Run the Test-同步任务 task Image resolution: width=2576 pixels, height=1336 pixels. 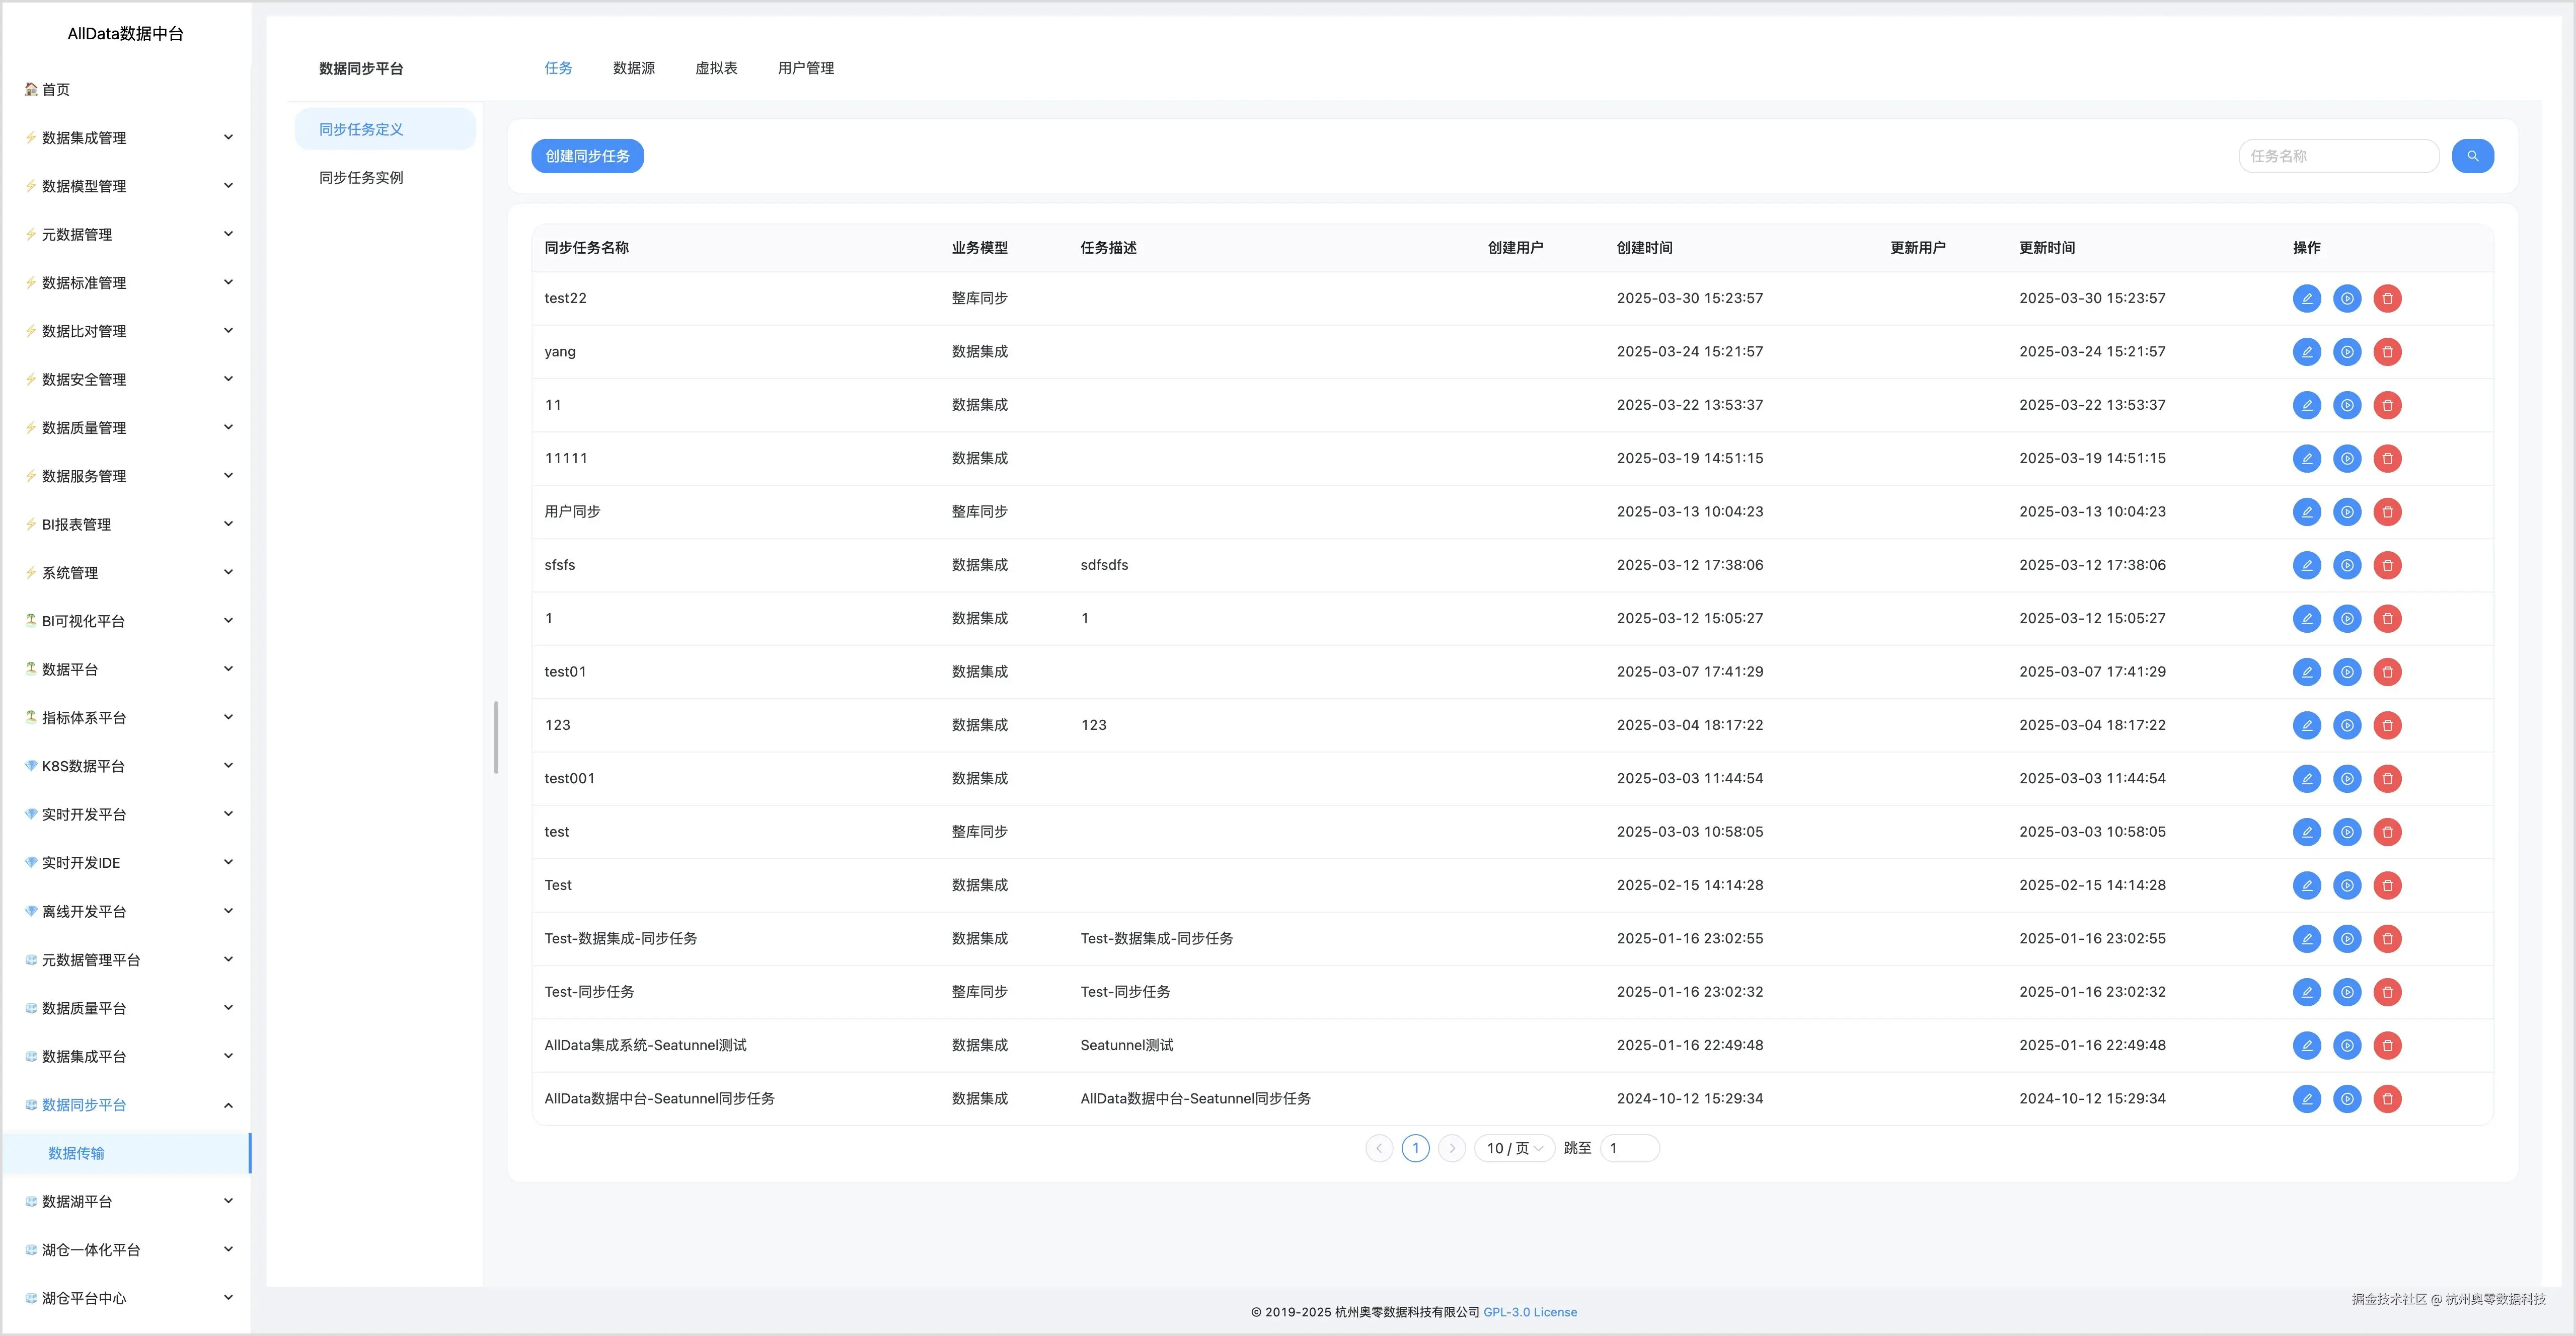tap(2346, 992)
